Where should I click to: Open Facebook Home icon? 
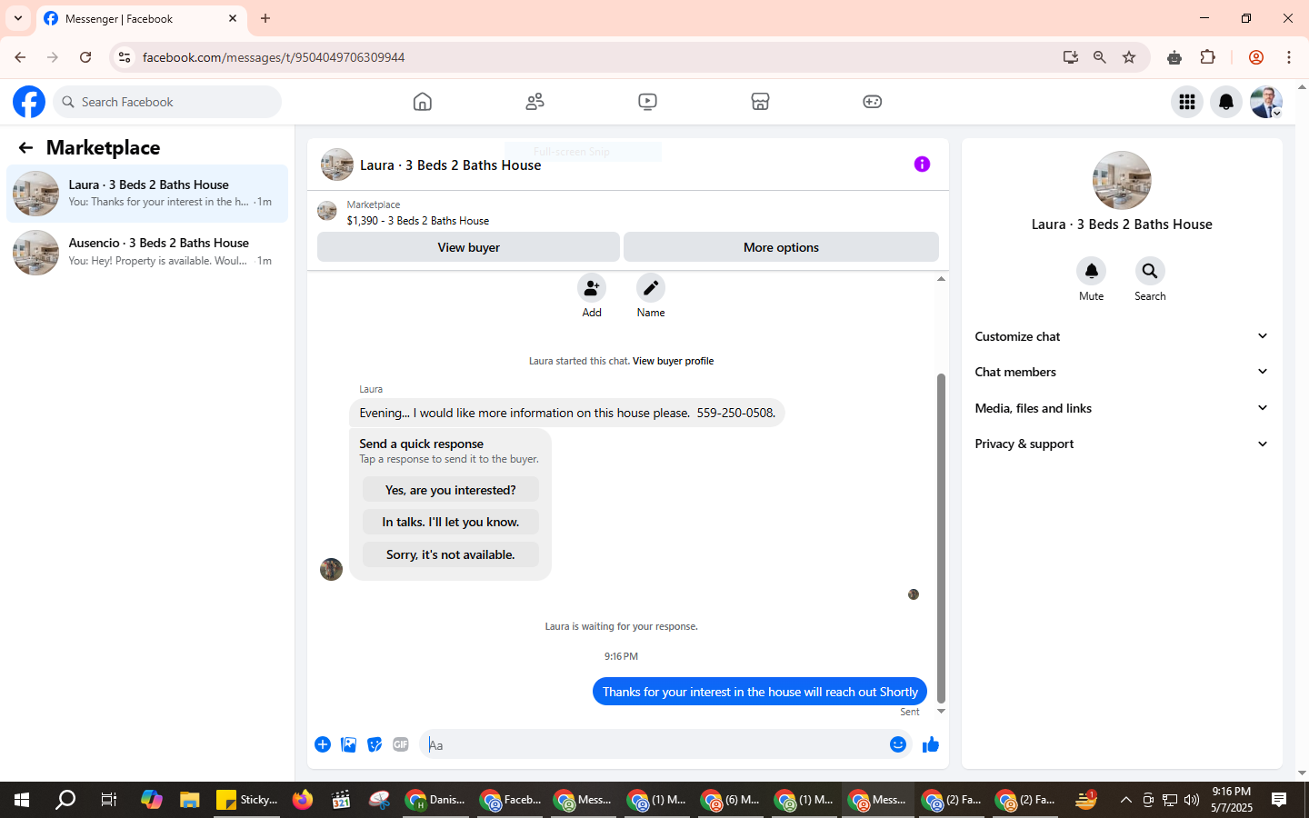tap(422, 102)
